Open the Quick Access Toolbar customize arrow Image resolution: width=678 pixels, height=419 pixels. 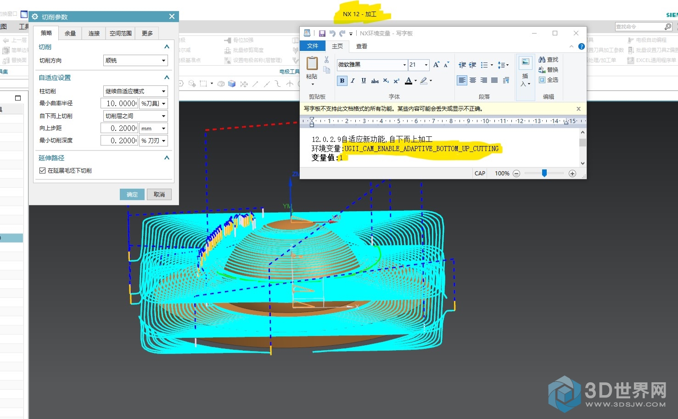(x=351, y=34)
